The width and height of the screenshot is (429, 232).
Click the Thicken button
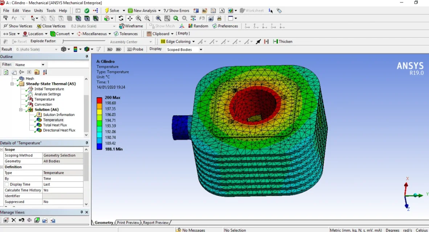[283, 42]
